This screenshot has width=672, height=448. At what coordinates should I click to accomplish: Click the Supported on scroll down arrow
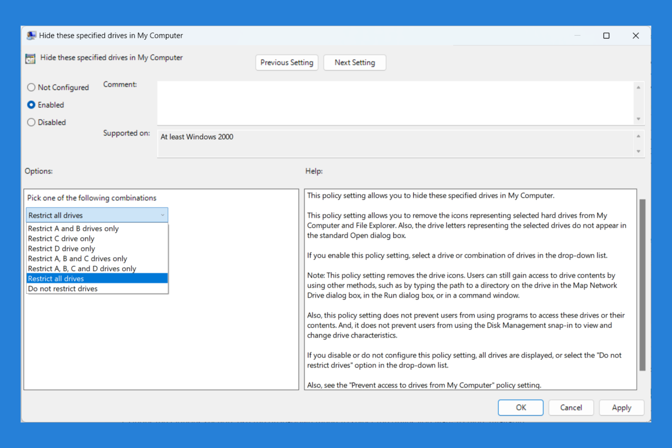tap(638, 151)
